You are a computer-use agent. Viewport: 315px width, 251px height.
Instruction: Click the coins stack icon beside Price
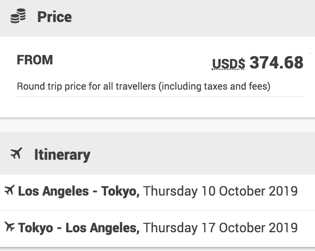(x=18, y=17)
